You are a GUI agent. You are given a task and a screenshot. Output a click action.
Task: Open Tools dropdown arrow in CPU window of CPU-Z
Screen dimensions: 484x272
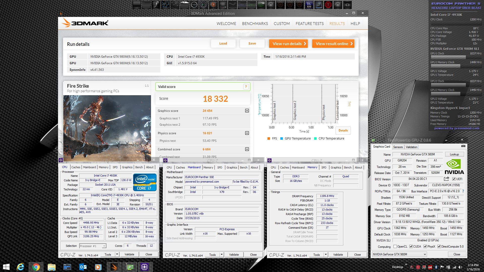pos(117,254)
